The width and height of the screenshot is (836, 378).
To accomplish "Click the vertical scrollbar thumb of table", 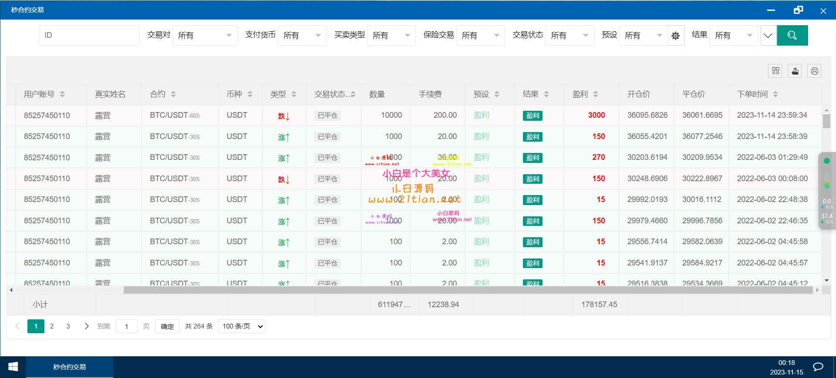I will [x=826, y=121].
